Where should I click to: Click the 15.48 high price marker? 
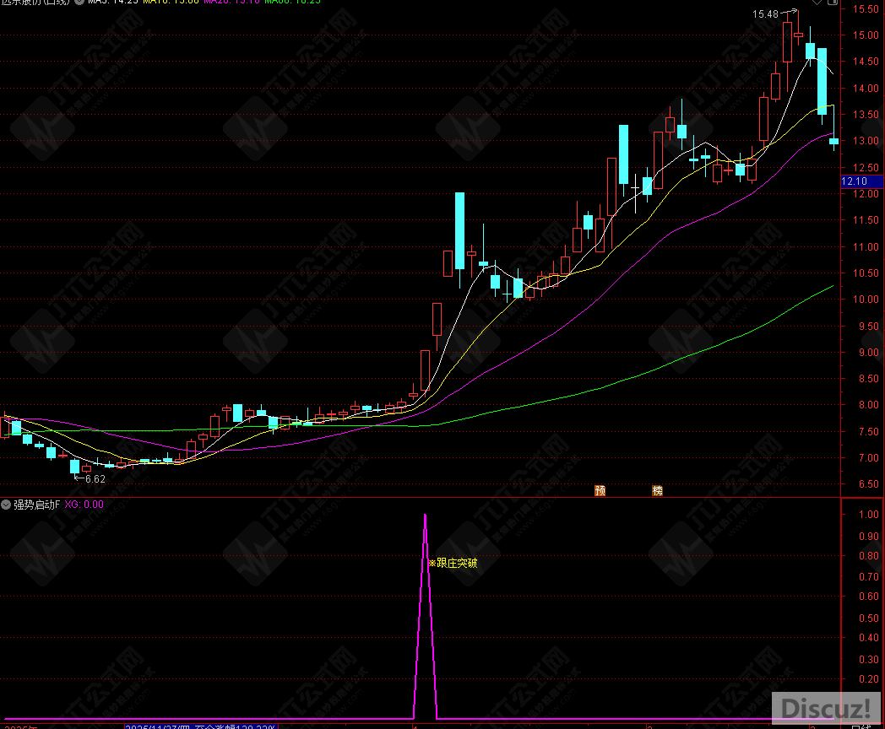coord(766,14)
